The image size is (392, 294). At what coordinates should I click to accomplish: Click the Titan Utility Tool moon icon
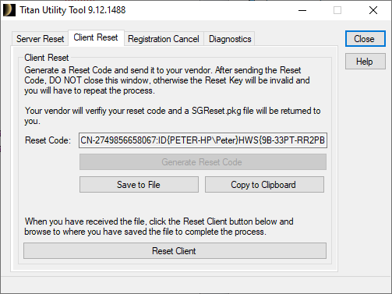click(9, 10)
